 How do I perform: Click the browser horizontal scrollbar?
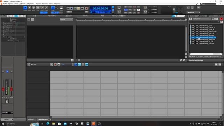[x=206, y=54]
